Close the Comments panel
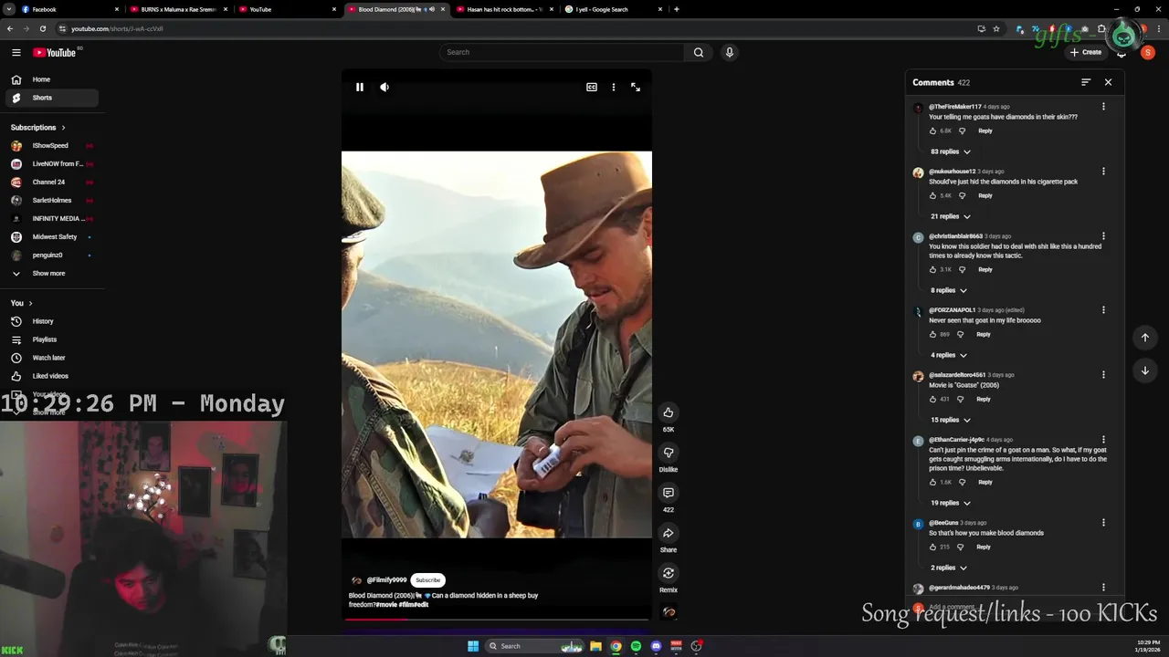 coord(1108,82)
